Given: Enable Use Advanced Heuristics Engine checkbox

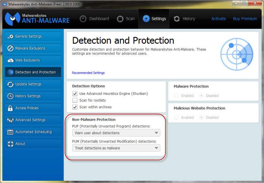Looking at the screenshot, I should coord(75,94).
